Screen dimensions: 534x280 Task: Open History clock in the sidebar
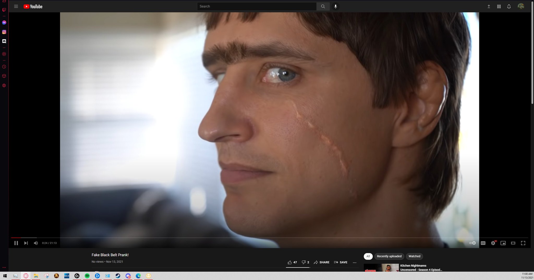(x=4, y=67)
